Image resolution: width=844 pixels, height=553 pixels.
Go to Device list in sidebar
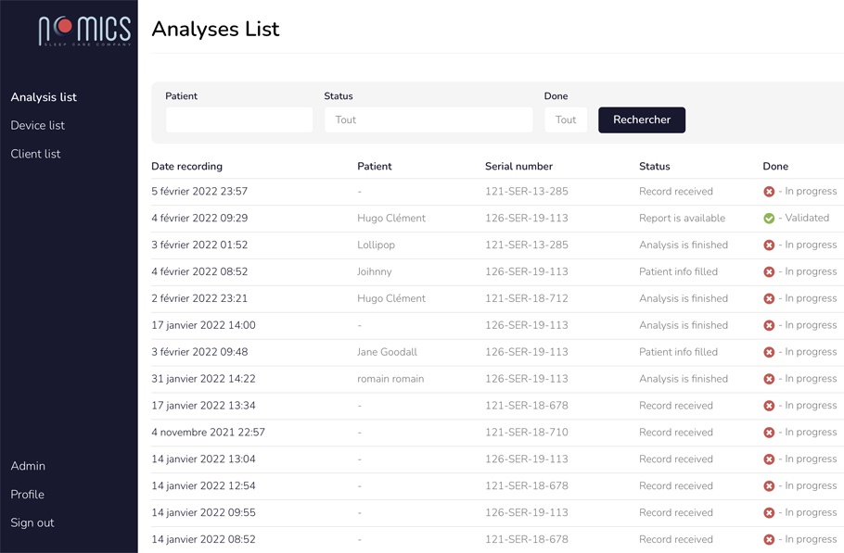(38, 125)
